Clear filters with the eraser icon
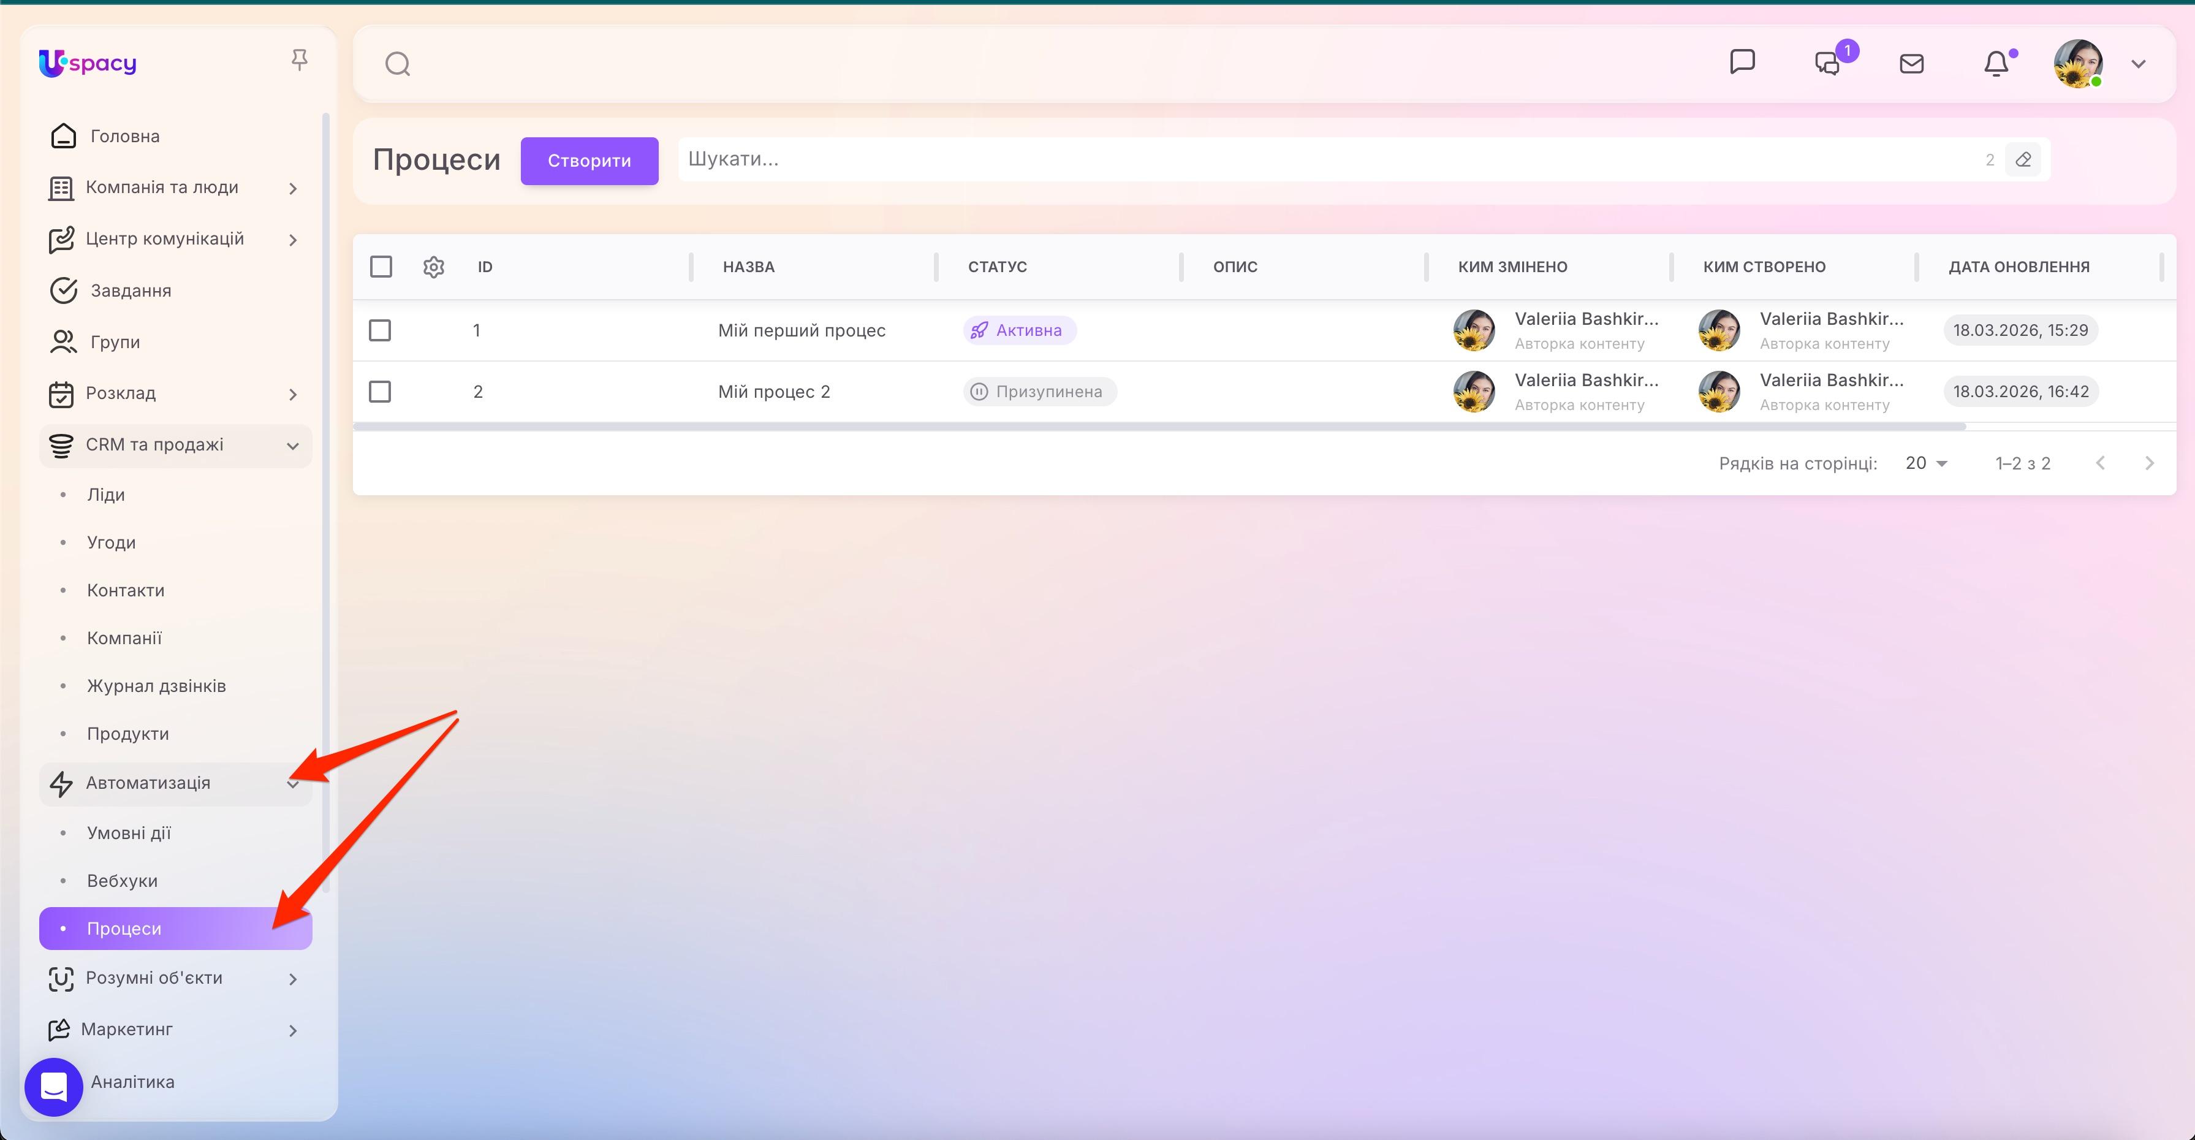Image resolution: width=2195 pixels, height=1140 pixels. [x=2023, y=159]
